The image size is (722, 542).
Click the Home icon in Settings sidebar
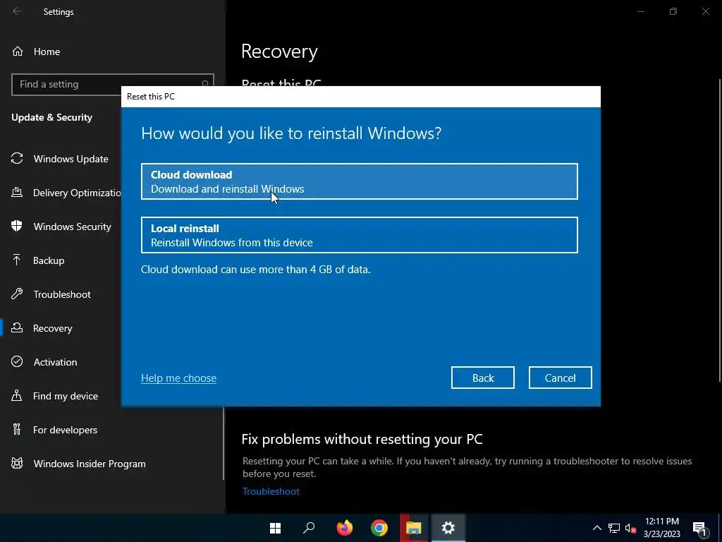(18, 51)
